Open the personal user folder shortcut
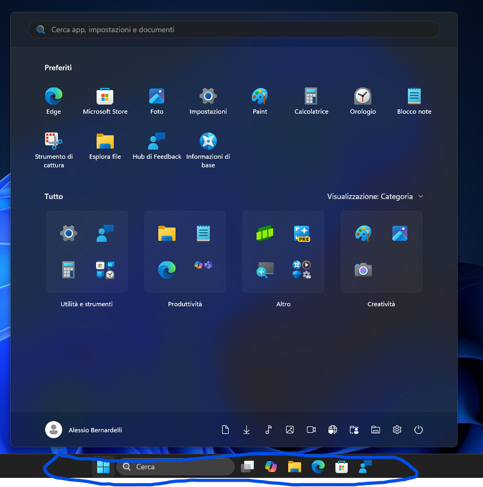Viewport: 483px width, 487px height. click(354, 430)
